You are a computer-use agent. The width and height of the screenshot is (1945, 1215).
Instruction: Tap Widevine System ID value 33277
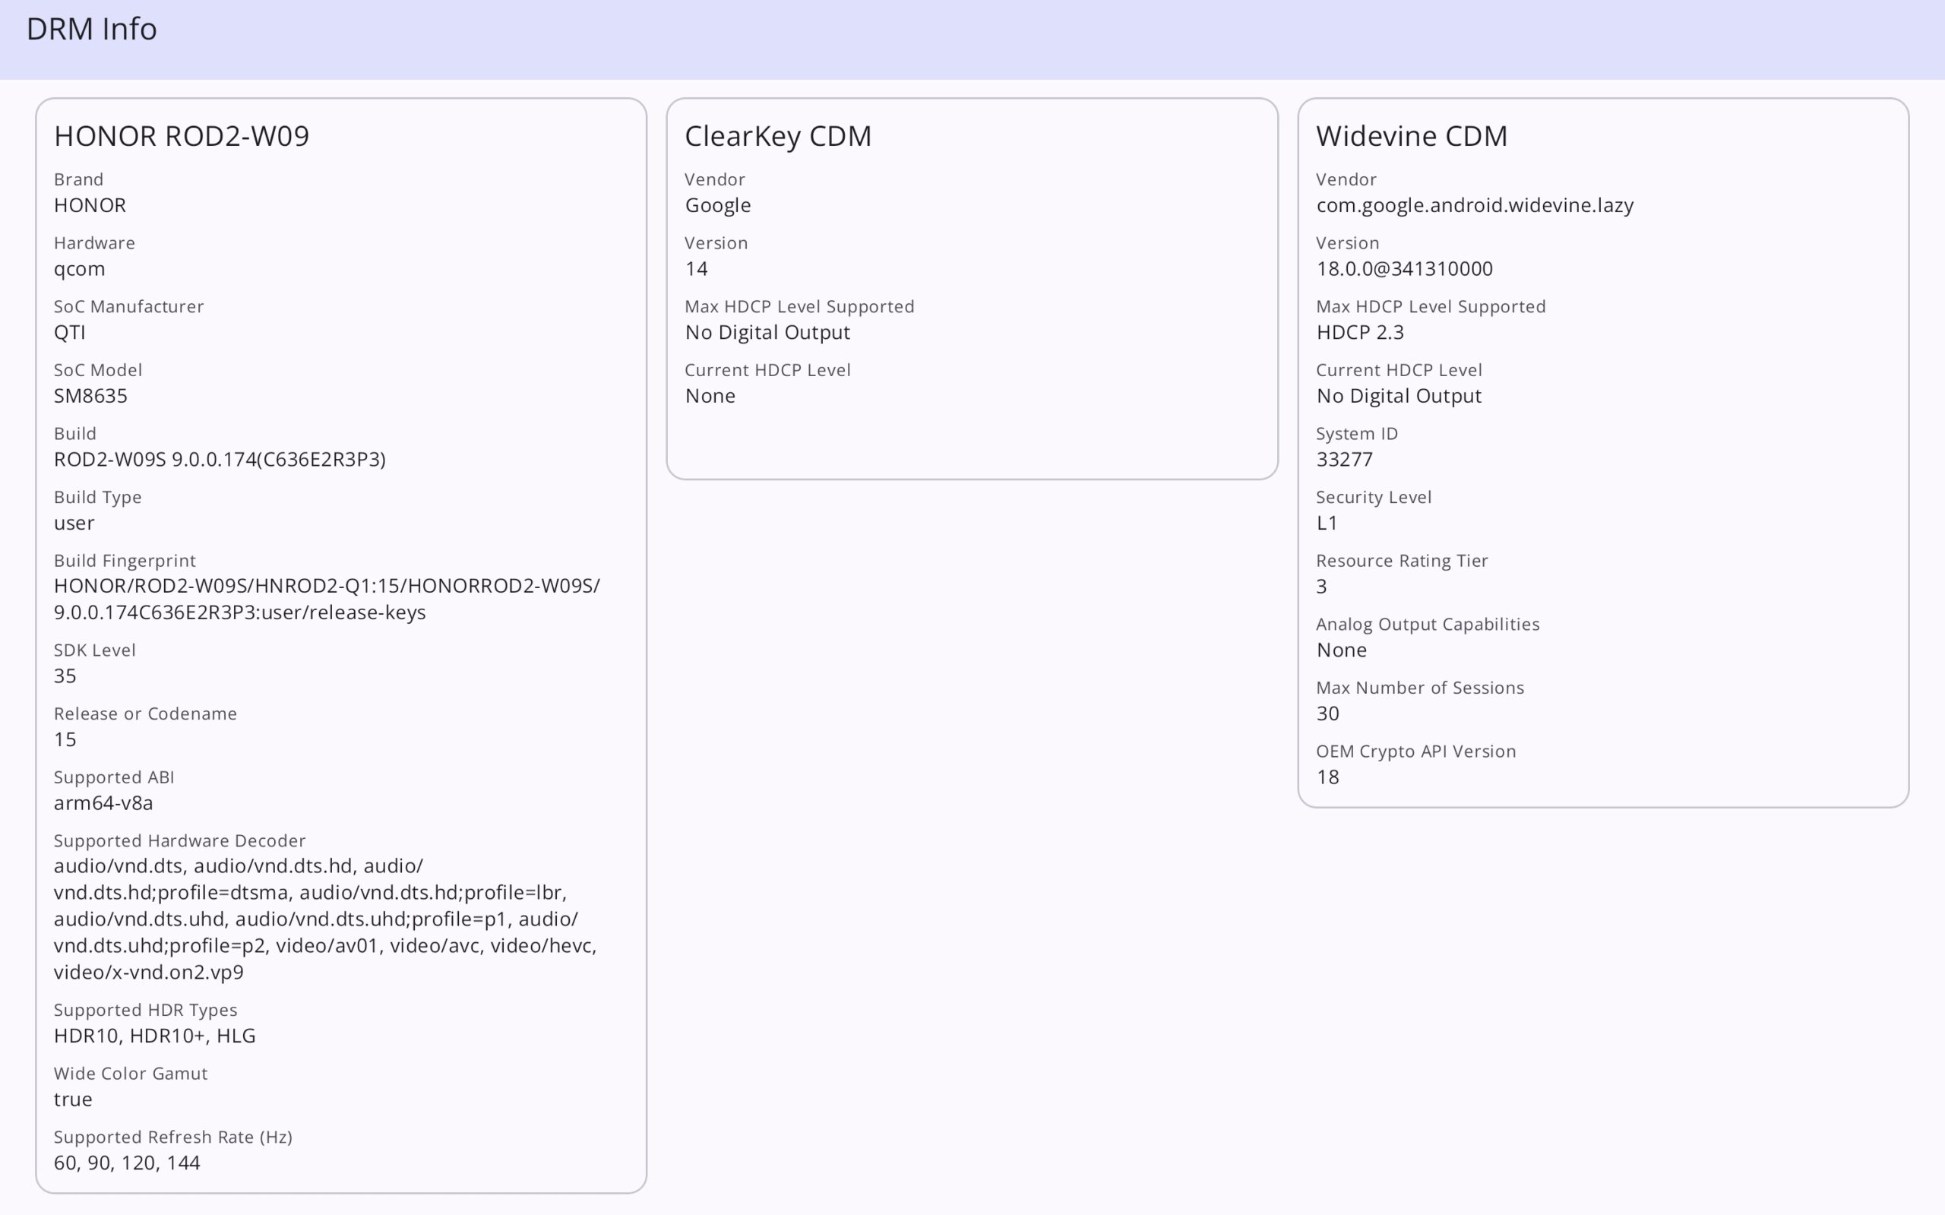coord(1344,459)
